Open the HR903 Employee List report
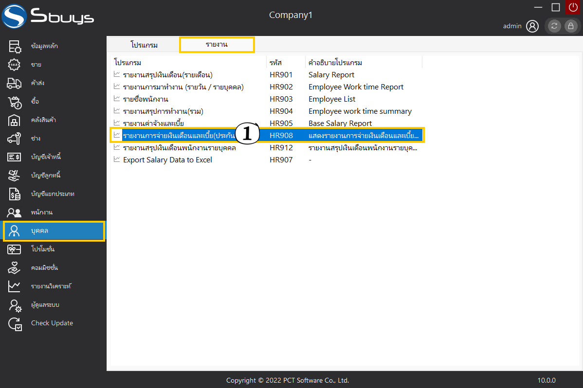The width and height of the screenshot is (583, 388). pos(146,99)
